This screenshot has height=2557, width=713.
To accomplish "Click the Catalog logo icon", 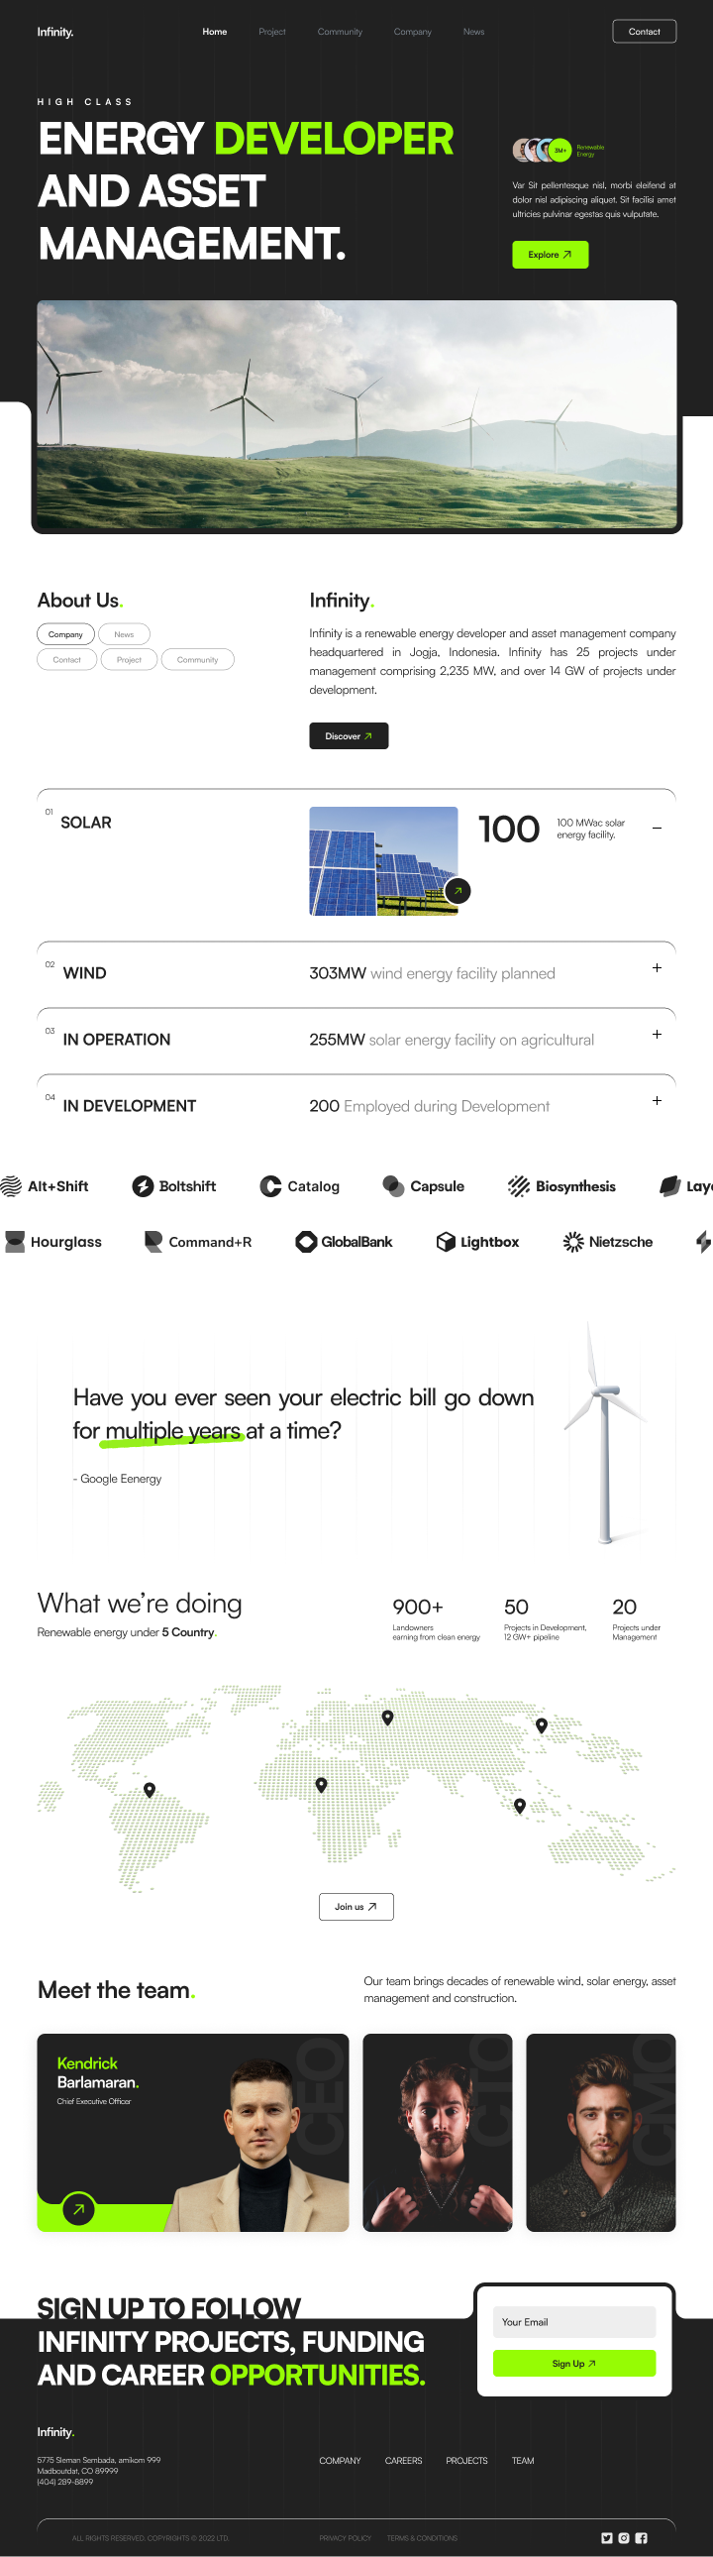I will [270, 1186].
